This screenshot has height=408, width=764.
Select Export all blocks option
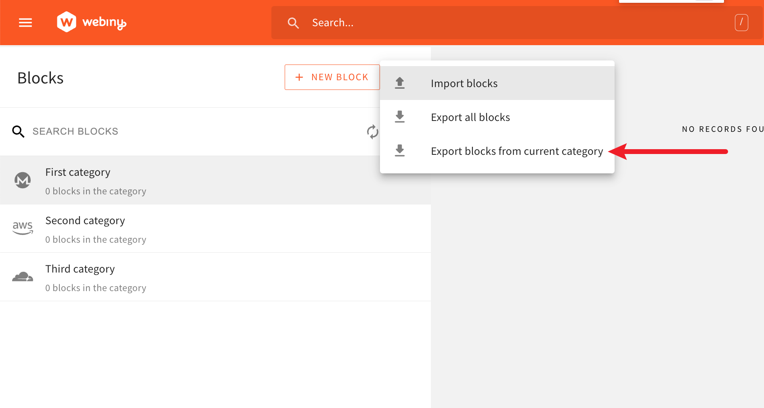[470, 117]
